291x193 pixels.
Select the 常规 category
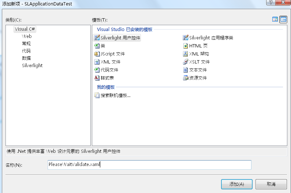point(26,43)
